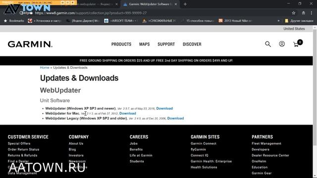Close the webupdater Yandex search tab
Screen dimensions: 317x178
click(x=116, y=4)
